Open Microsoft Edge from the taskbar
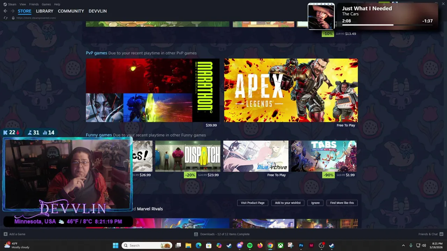The image size is (447, 251). click(198, 245)
